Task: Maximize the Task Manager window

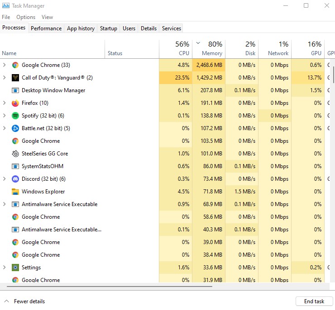Action: [x=306, y=5]
